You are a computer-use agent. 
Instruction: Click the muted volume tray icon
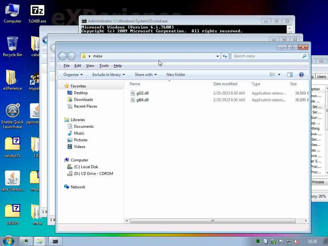pos(296,242)
